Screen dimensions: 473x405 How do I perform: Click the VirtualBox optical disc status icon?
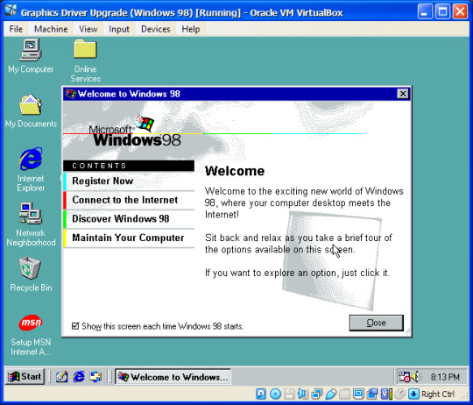click(x=275, y=394)
